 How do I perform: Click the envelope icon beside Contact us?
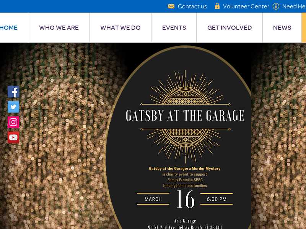click(x=171, y=6)
